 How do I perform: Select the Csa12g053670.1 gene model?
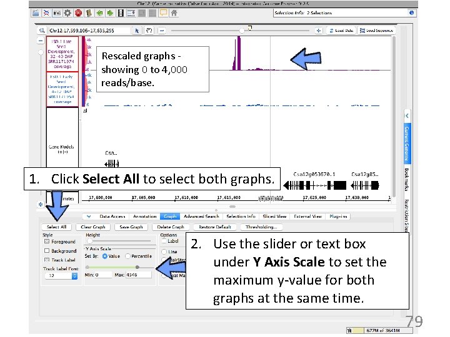click(314, 185)
